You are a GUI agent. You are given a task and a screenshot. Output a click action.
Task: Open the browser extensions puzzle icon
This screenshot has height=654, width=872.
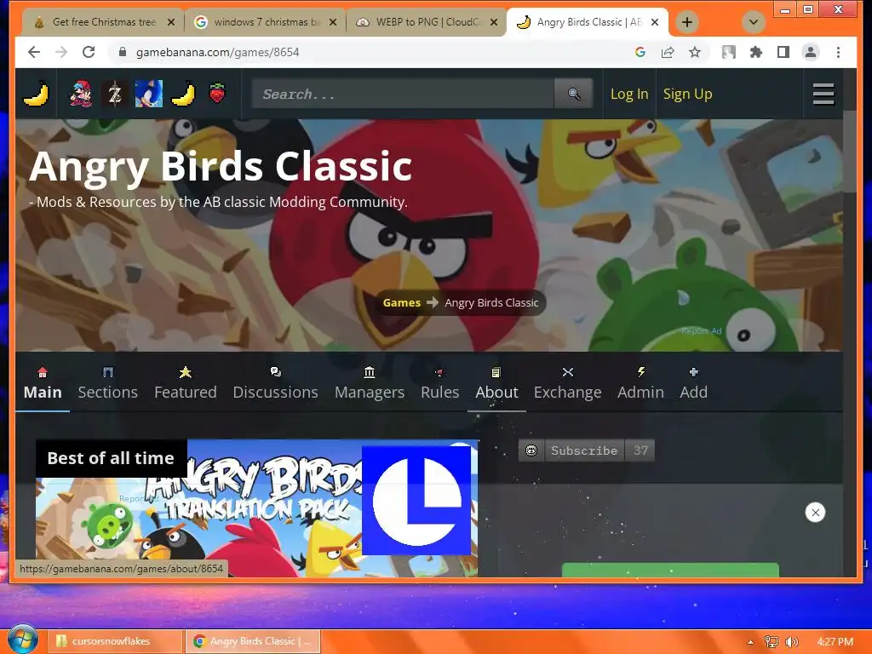point(756,52)
